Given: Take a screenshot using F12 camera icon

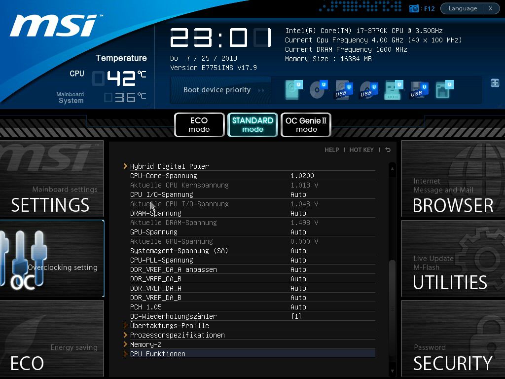Looking at the screenshot, I should (x=414, y=8).
